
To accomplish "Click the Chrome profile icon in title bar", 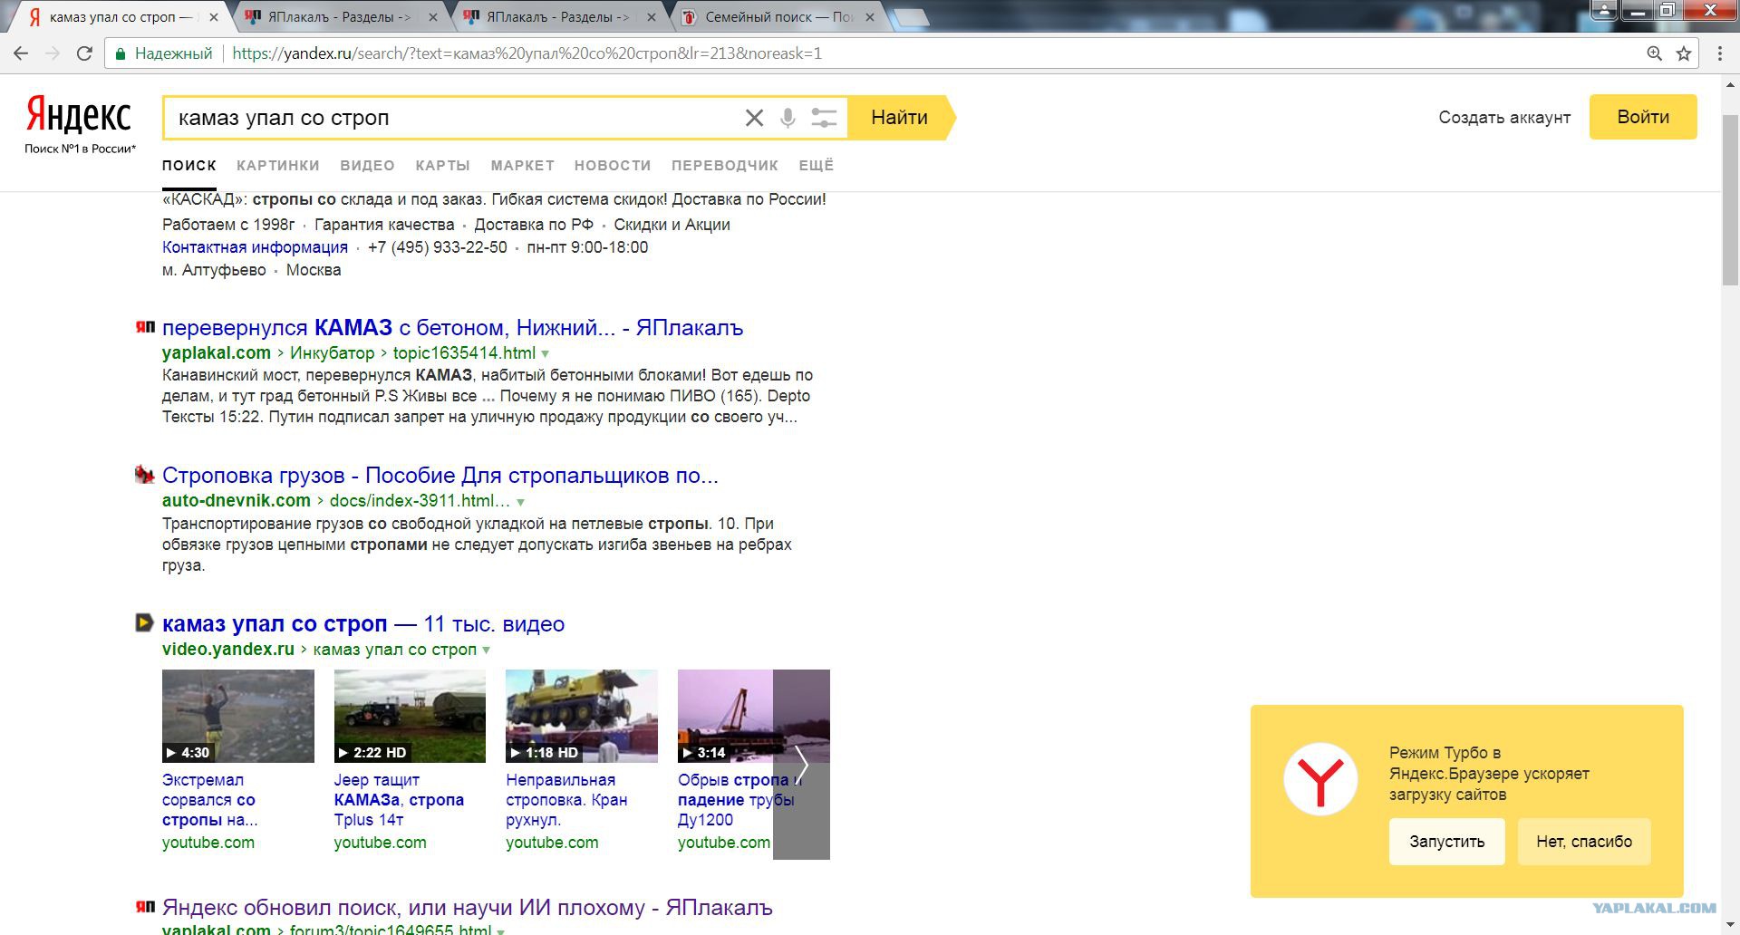I will 1604,10.
